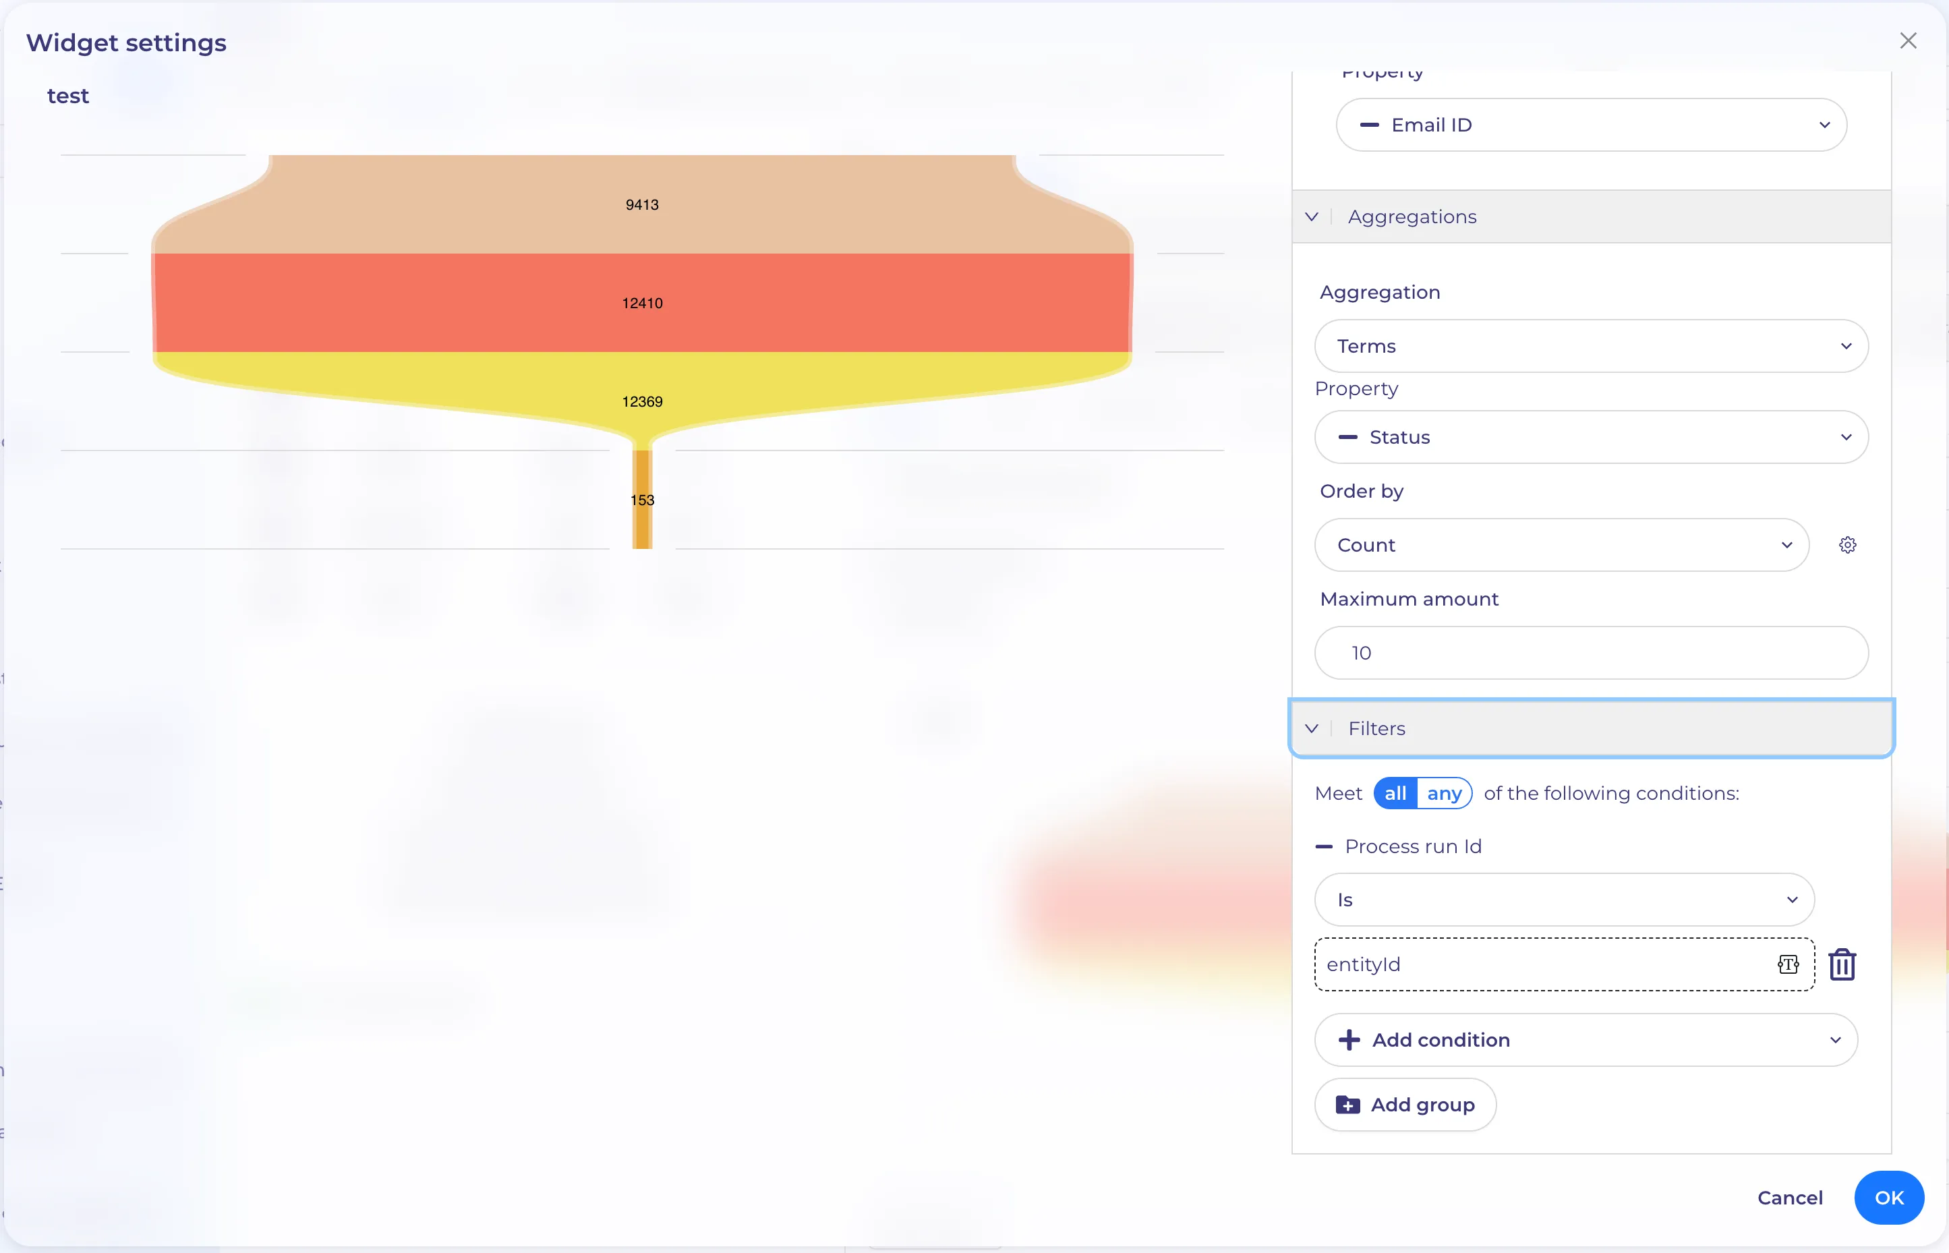Open the Count order-by dropdown
This screenshot has height=1253, width=1949.
click(x=1562, y=545)
